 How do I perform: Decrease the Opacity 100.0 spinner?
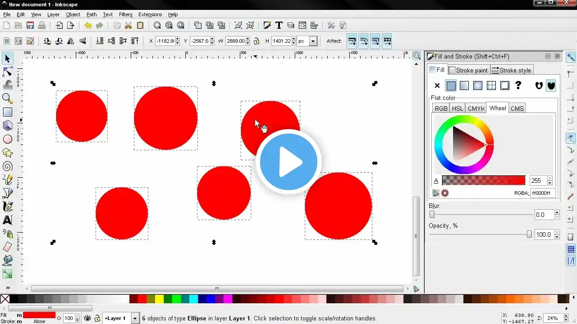click(x=557, y=237)
